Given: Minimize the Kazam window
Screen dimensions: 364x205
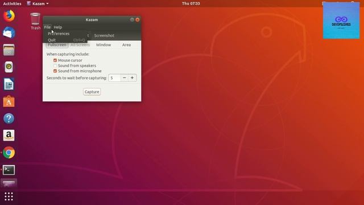Looking at the screenshot, I should [132, 20].
